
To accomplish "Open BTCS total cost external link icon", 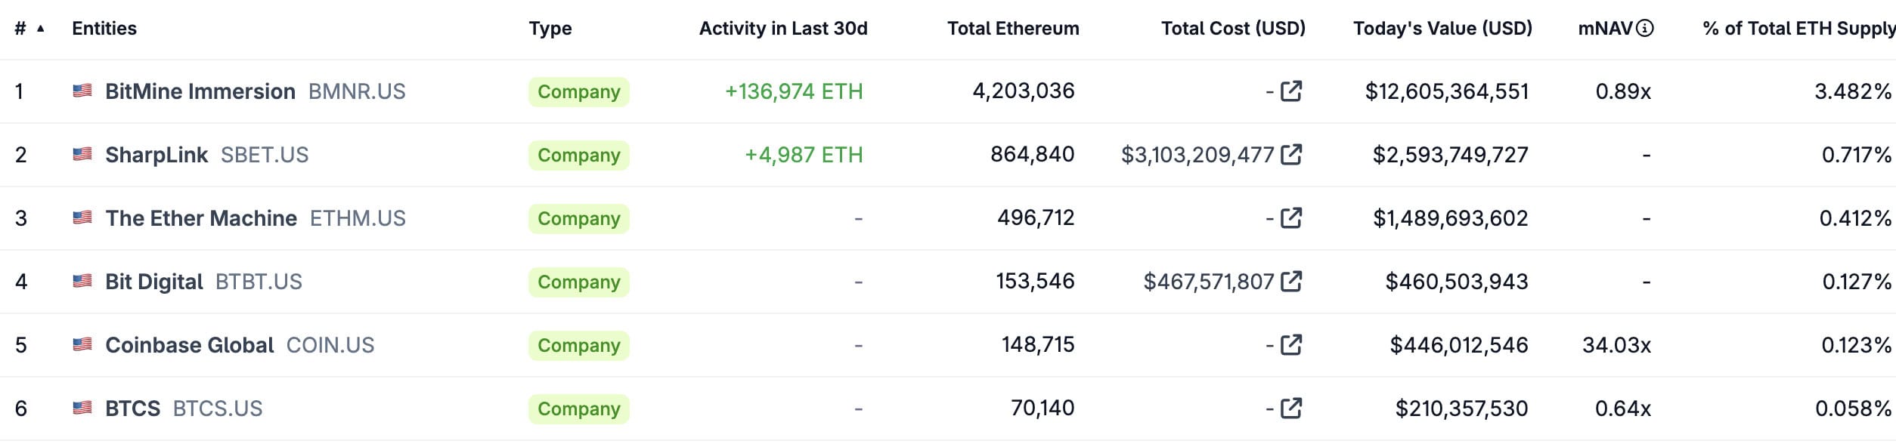I will 1291,408.
